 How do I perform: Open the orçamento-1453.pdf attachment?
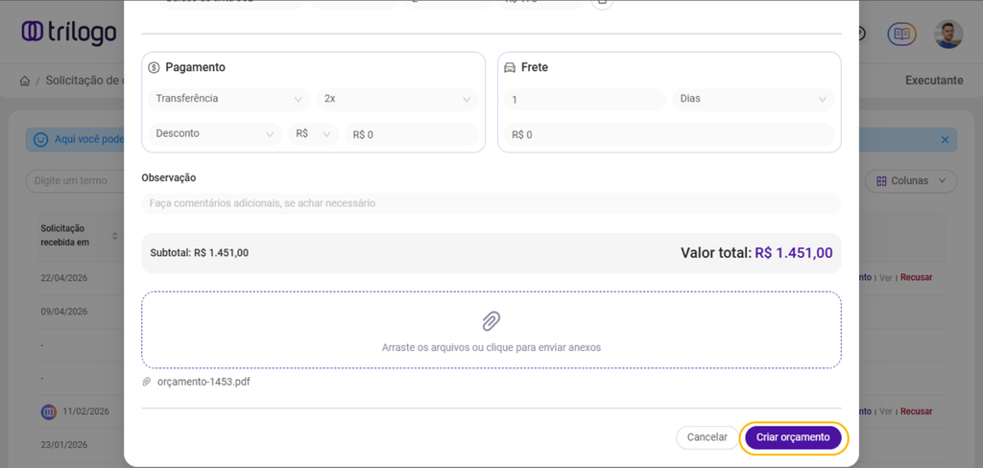[204, 382]
